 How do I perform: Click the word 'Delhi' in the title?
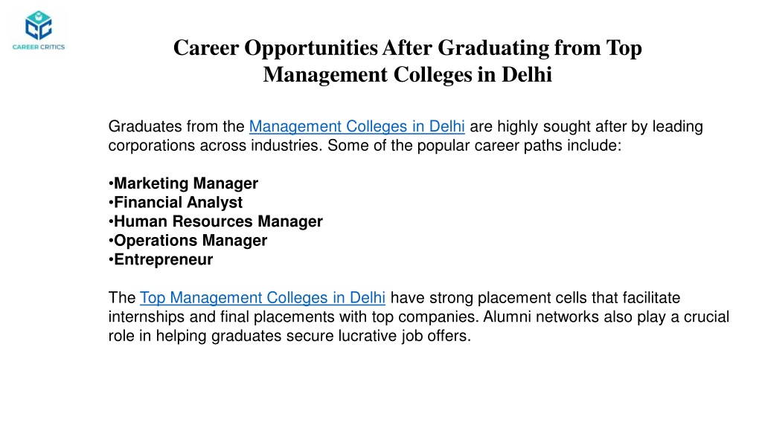pos(526,75)
